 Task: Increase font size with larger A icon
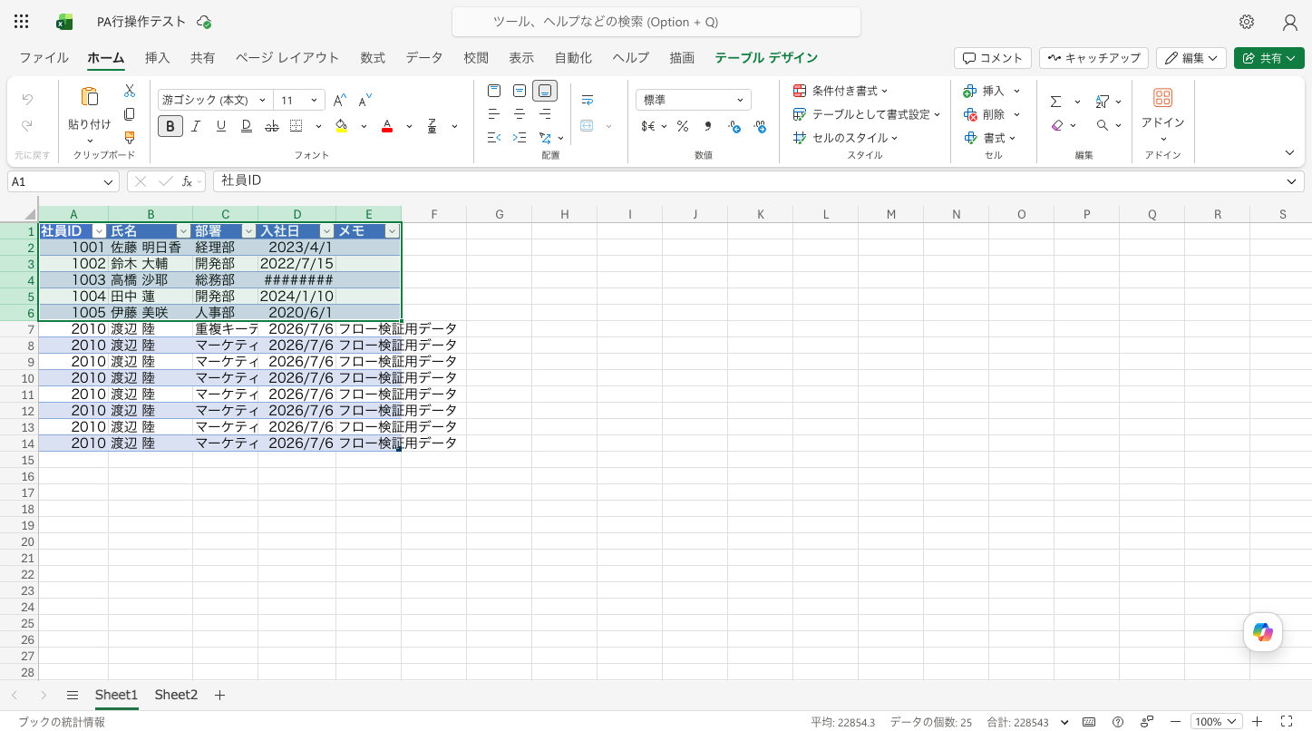[x=340, y=100]
